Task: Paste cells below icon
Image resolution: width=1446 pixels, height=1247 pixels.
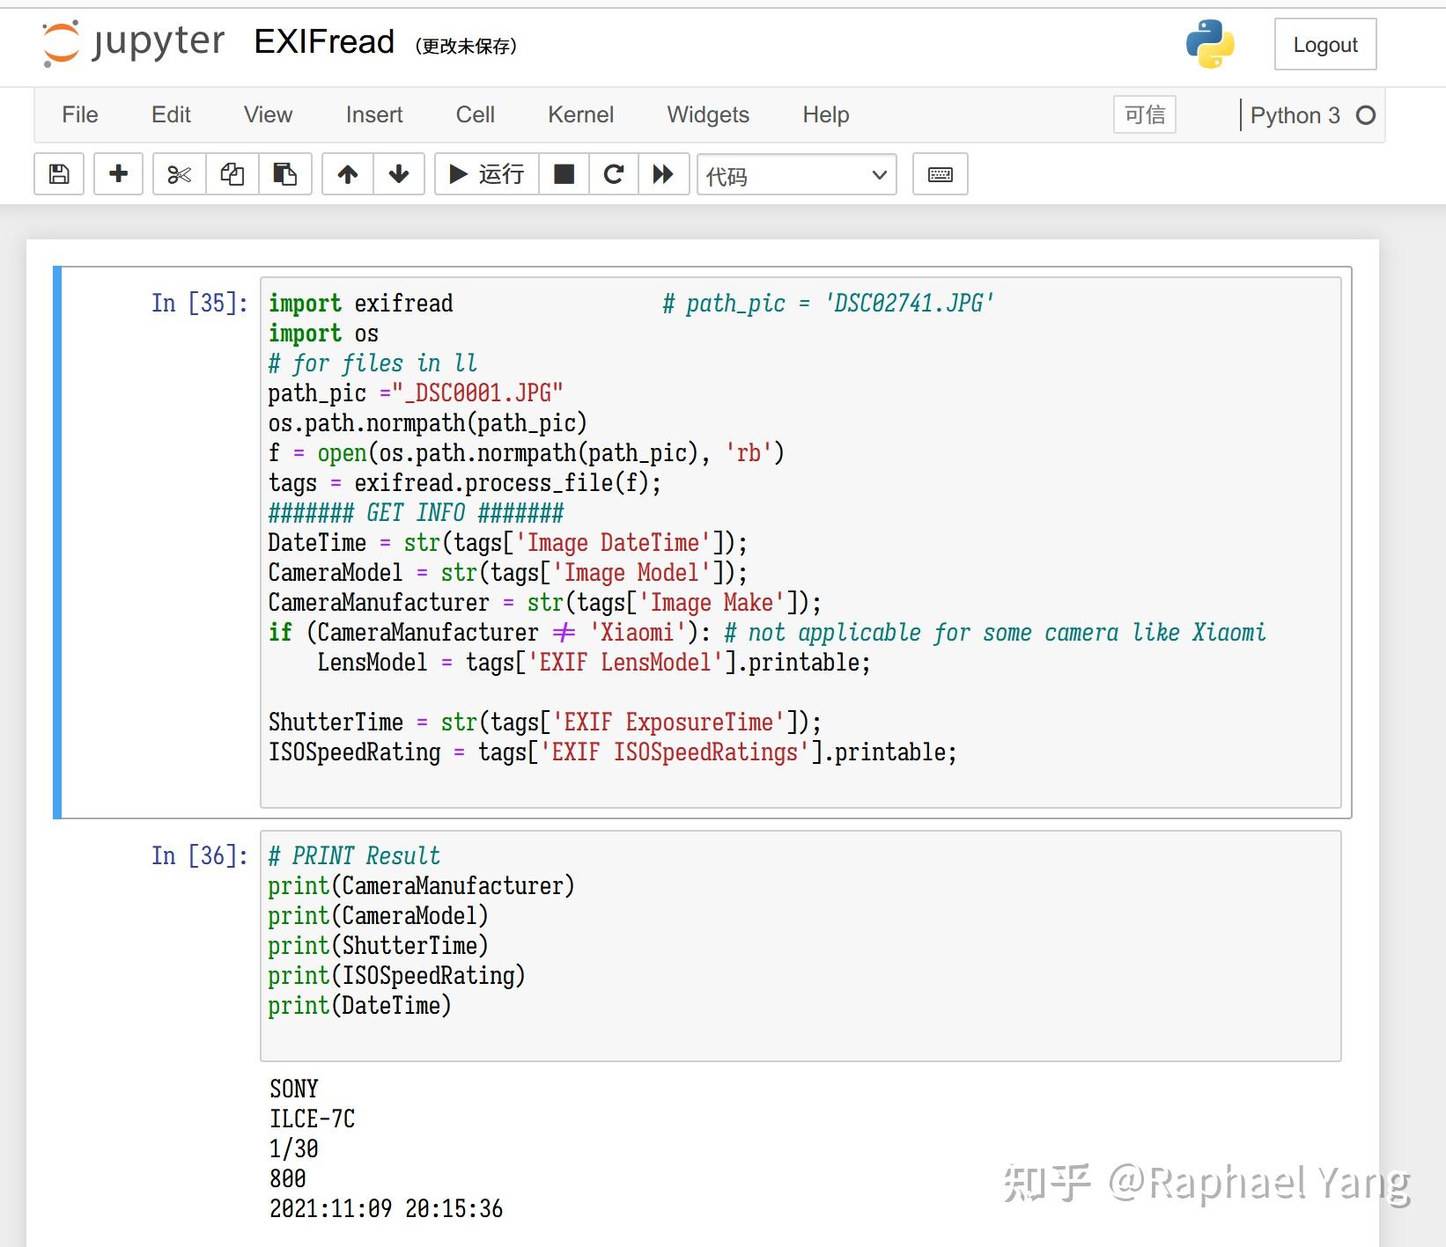Action: 285,174
